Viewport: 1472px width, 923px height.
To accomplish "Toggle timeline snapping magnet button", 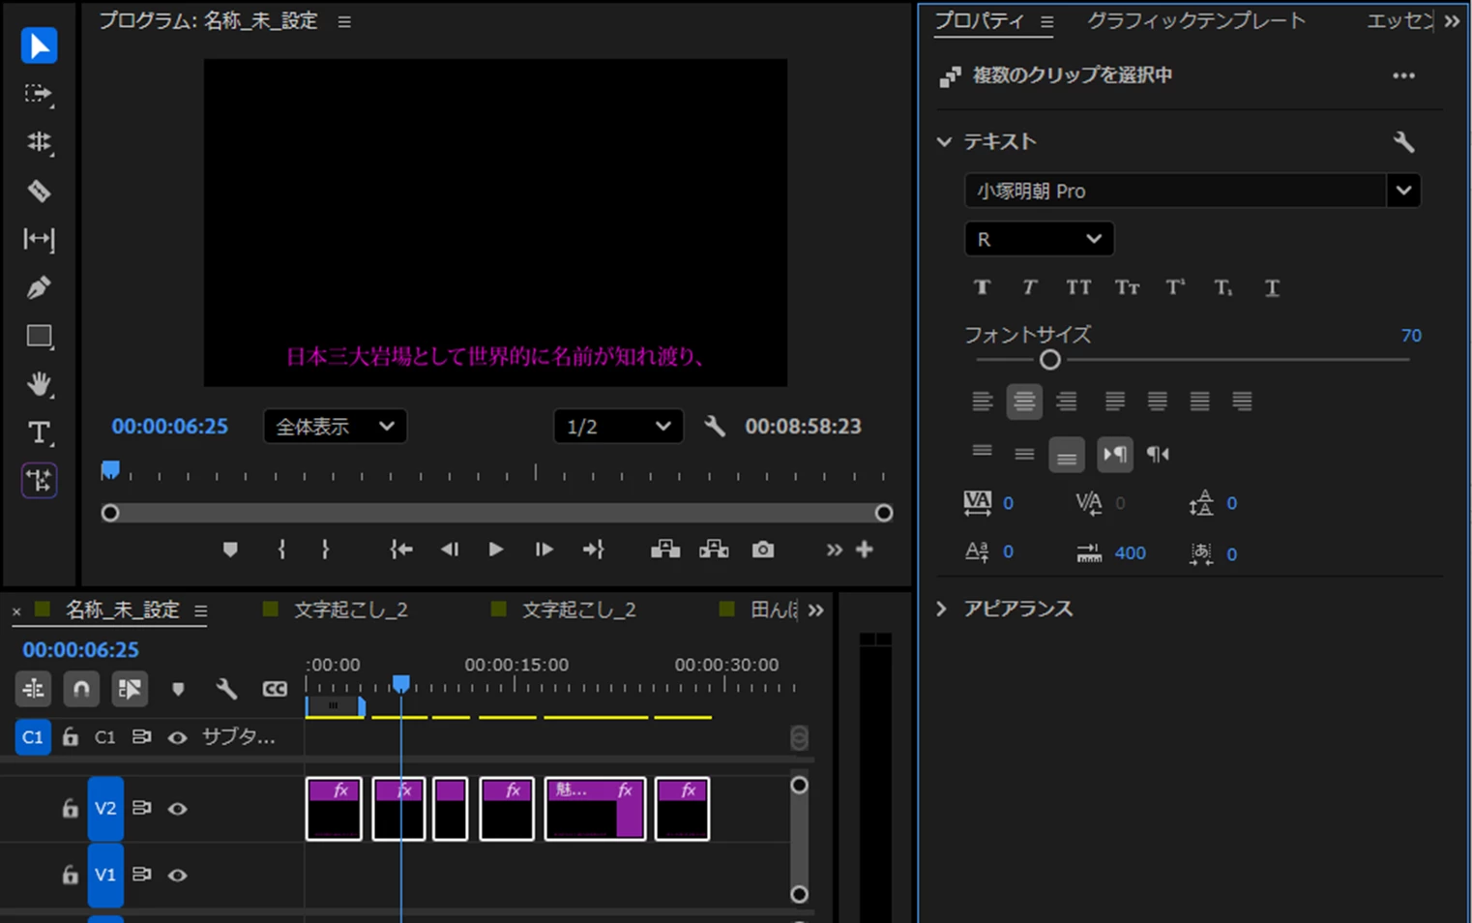I will pyautogui.click(x=81, y=689).
